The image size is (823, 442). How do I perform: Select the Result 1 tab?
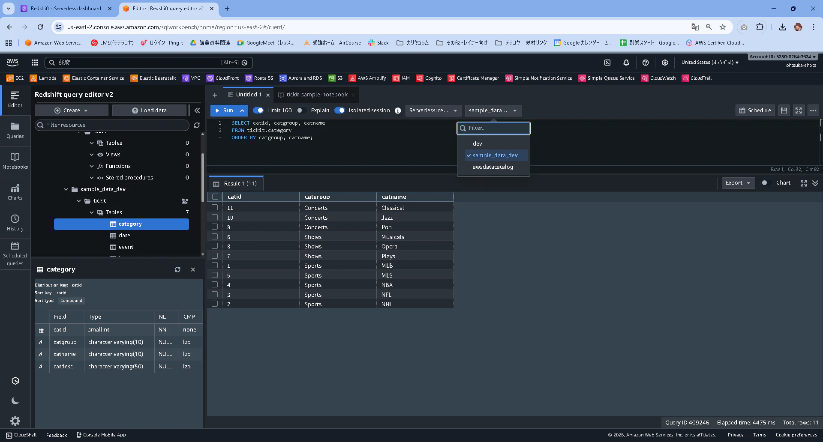(236, 184)
